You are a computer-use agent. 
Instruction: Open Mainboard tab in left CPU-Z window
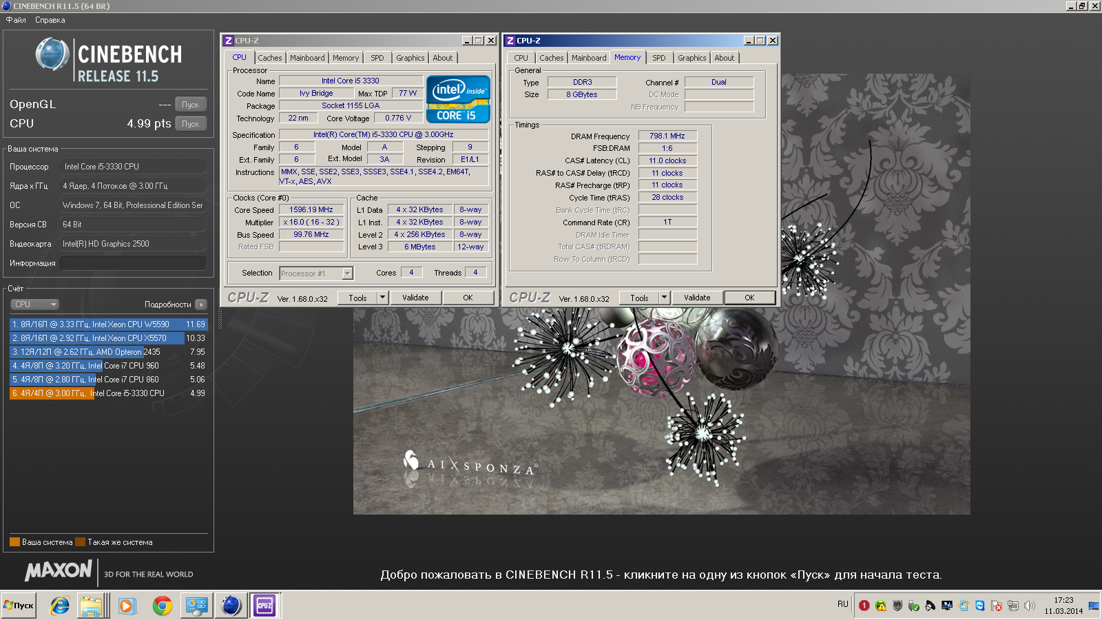[x=307, y=58]
